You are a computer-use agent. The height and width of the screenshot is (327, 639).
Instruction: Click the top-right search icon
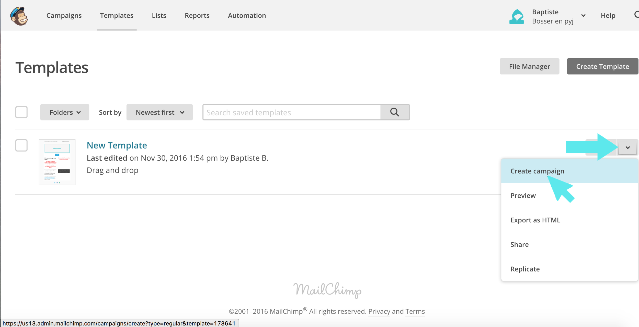coord(636,15)
